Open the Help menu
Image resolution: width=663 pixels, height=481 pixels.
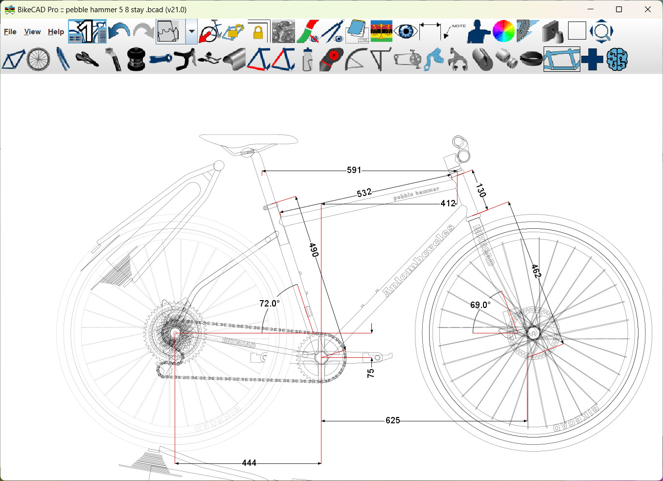pyautogui.click(x=56, y=32)
